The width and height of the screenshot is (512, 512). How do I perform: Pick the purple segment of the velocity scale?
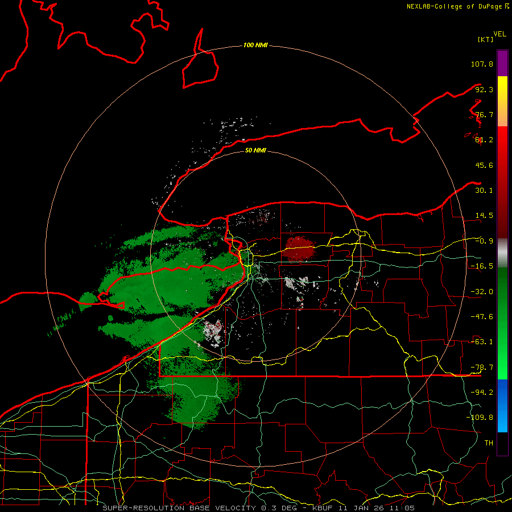(502, 63)
